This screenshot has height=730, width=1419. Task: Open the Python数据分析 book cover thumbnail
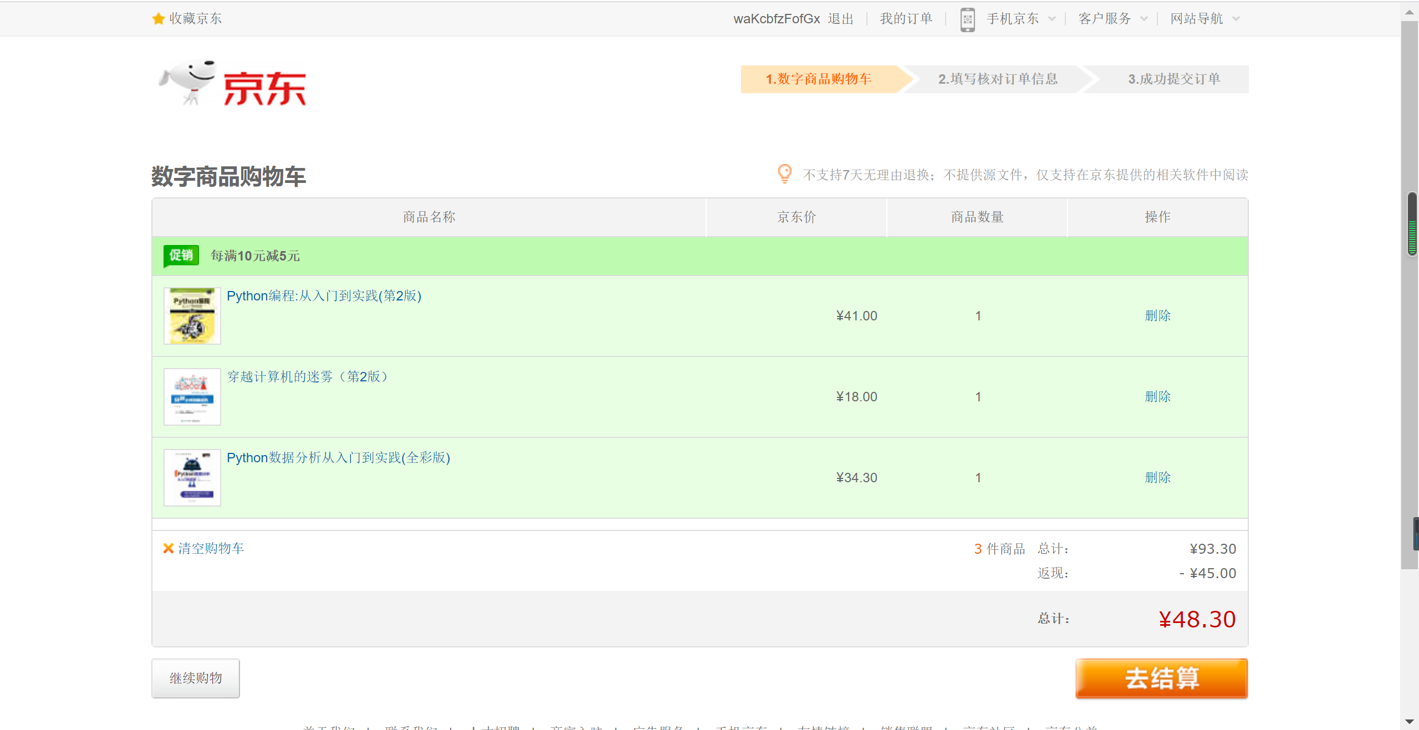click(192, 478)
